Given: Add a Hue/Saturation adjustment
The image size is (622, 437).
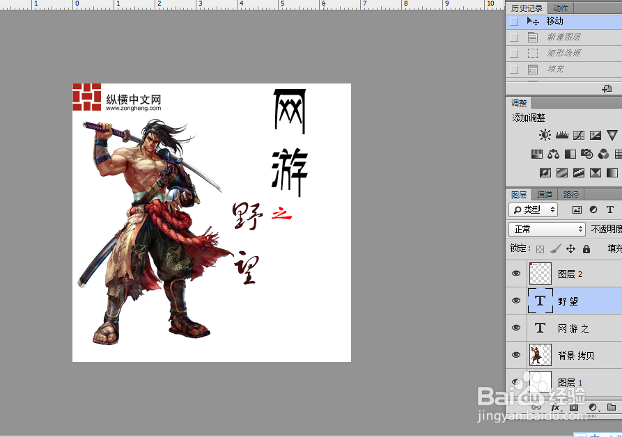Looking at the screenshot, I should (537, 154).
